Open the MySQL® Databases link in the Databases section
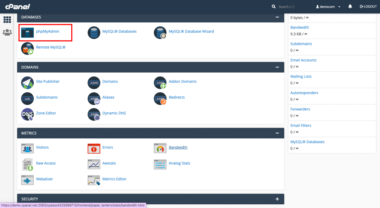Screen dimensions: 380x208 [119, 31]
